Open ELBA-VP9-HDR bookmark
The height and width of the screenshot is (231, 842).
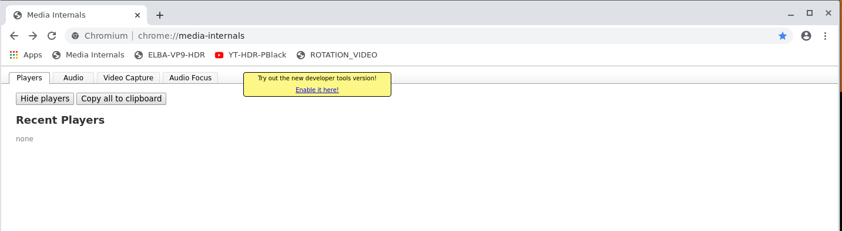coord(170,55)
